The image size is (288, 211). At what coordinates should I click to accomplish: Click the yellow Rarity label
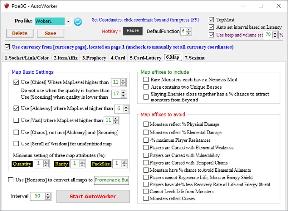click(x=61, y=164)
